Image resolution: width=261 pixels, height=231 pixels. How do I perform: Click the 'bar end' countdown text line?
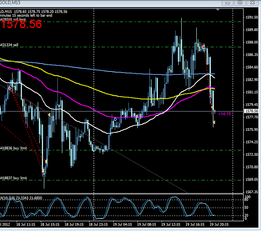pyautogui.click(x=26, y=15)
